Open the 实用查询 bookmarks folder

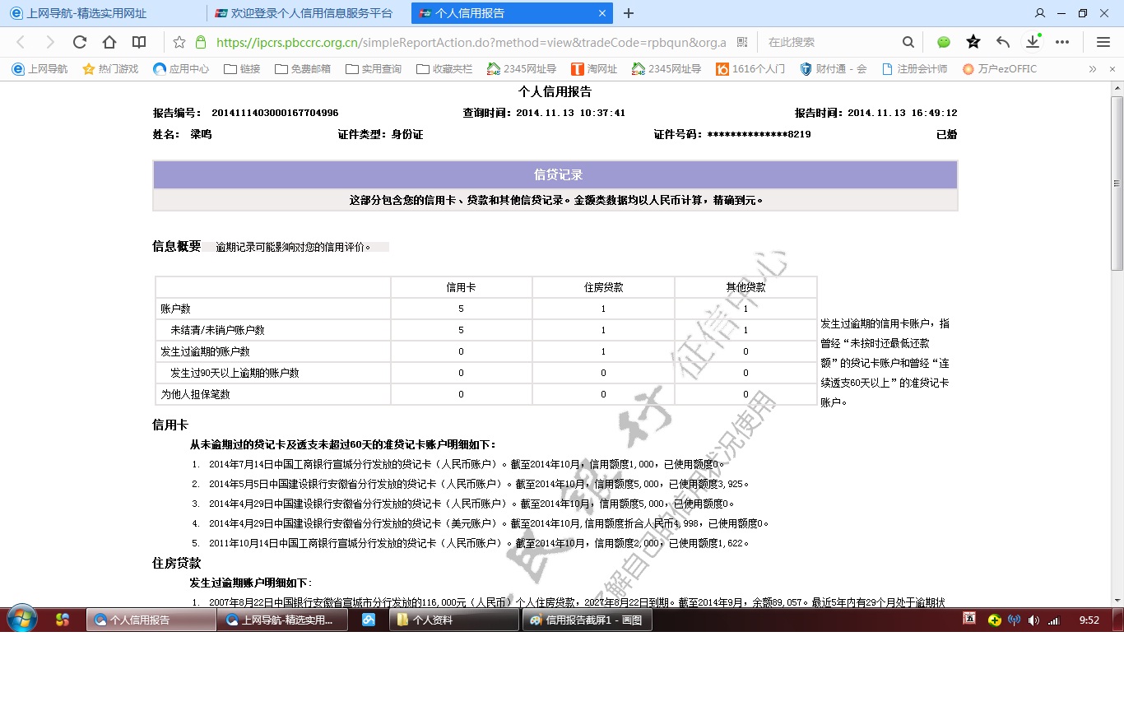pos(374,69)
